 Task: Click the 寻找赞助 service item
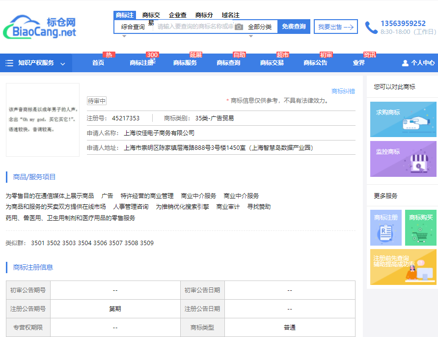(259, 207)
